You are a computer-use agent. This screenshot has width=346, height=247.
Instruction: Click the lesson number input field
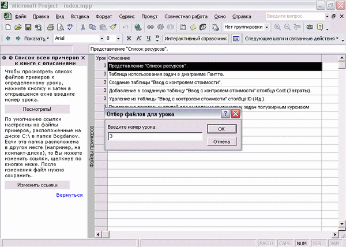coord(155,136)
